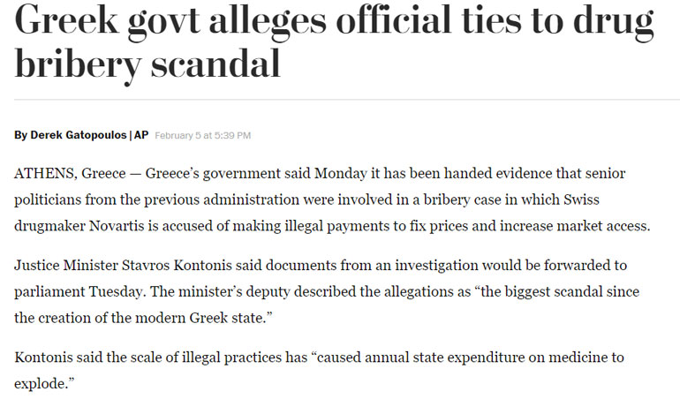
Task: Open author Derek Gatopoulos's byline link
Action: pos(79,135)
